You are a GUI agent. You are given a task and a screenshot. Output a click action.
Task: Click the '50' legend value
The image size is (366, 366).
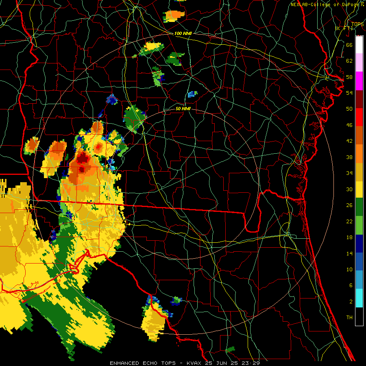349,109
